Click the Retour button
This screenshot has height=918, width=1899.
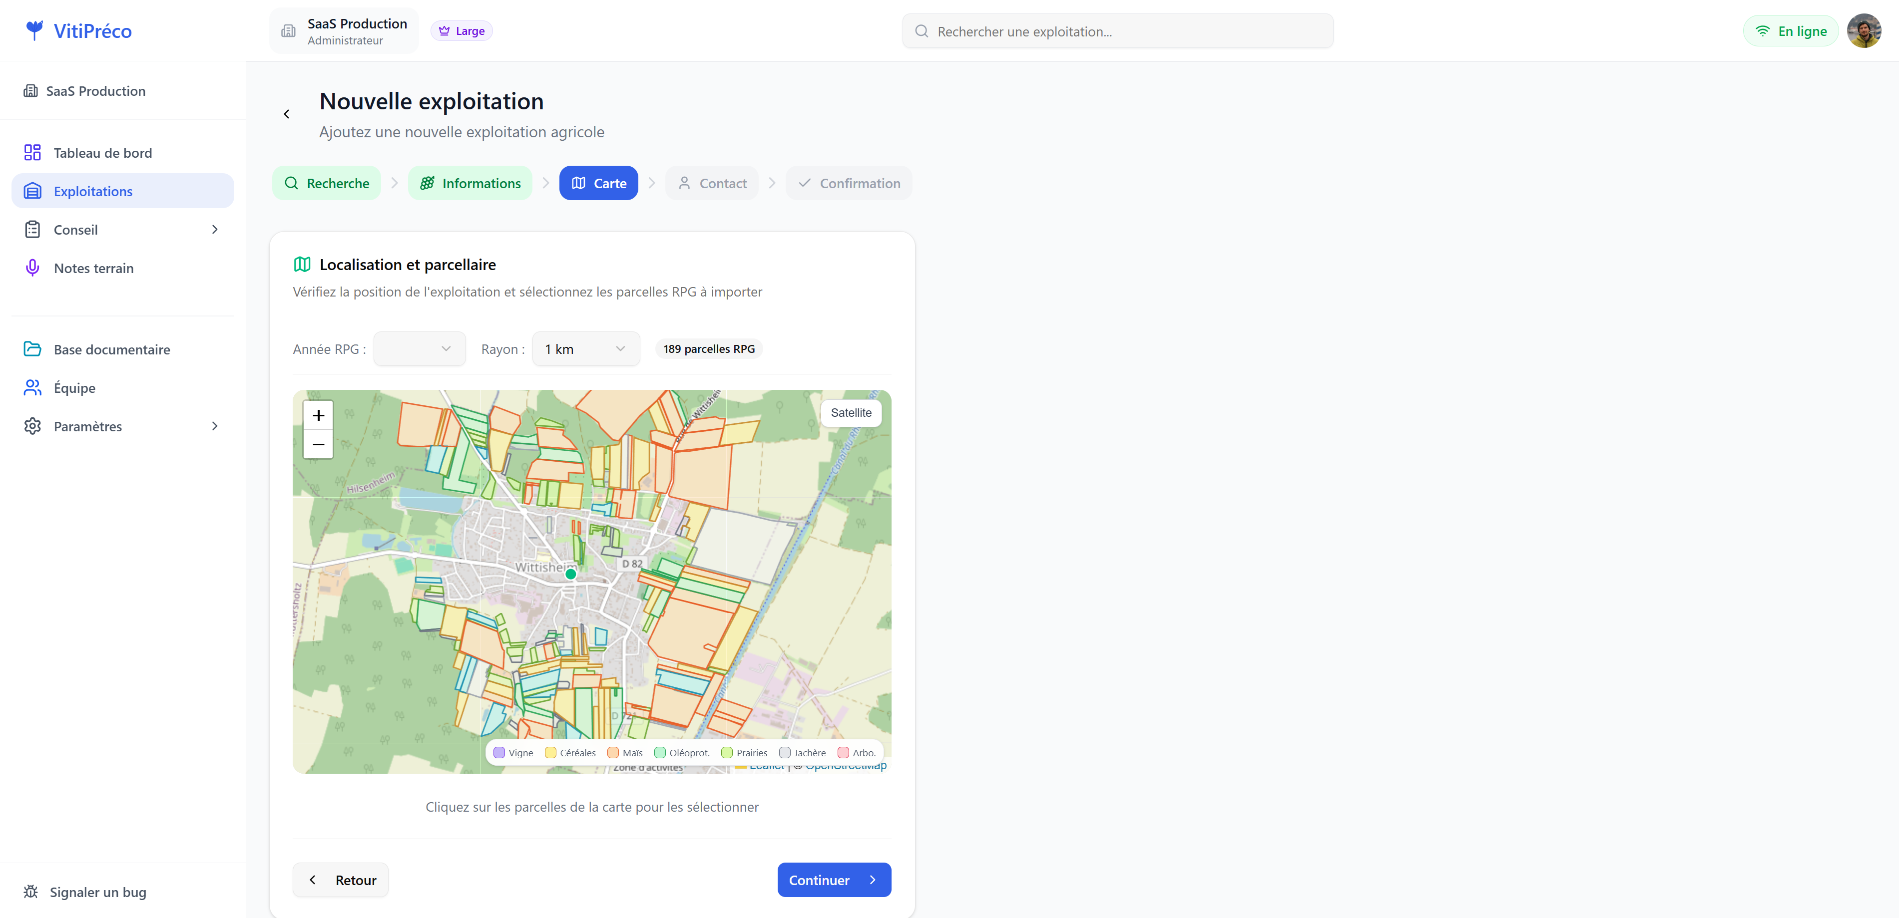(341, 880)
